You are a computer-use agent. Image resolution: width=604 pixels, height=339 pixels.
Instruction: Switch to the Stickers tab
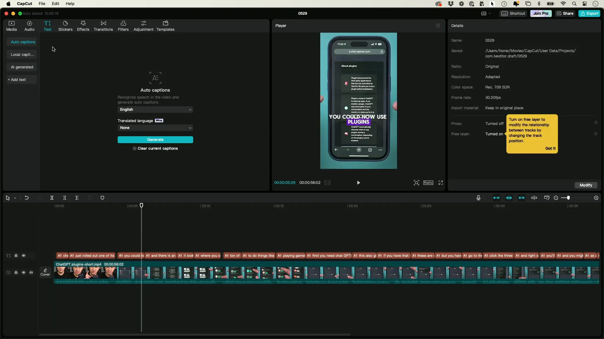pyautogui.click(x=65, y=26)
